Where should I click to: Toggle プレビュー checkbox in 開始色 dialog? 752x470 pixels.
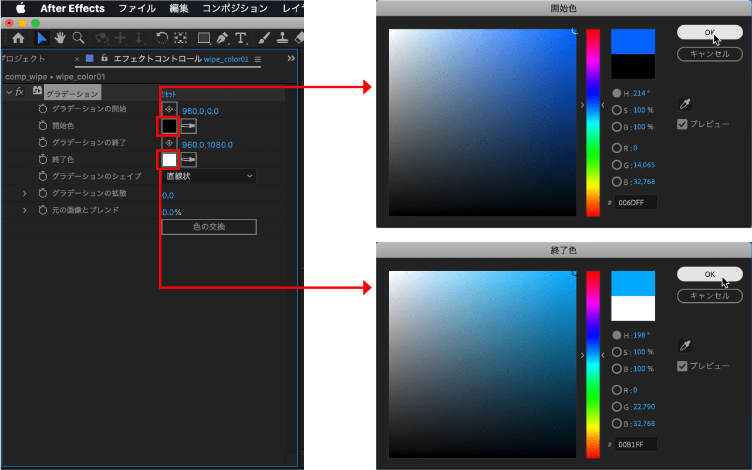pyautogui.click(x=682, y=124)
